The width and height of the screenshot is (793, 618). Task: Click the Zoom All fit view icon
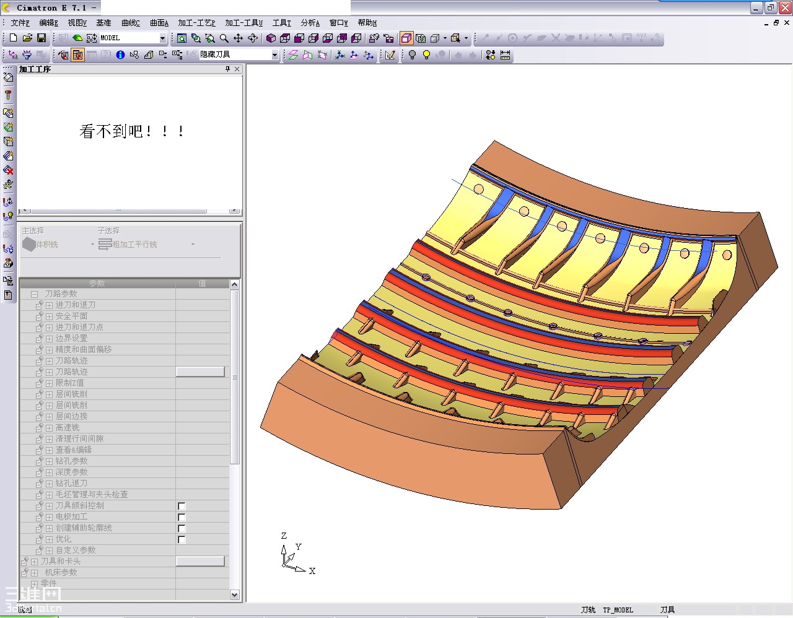(182, 38)
